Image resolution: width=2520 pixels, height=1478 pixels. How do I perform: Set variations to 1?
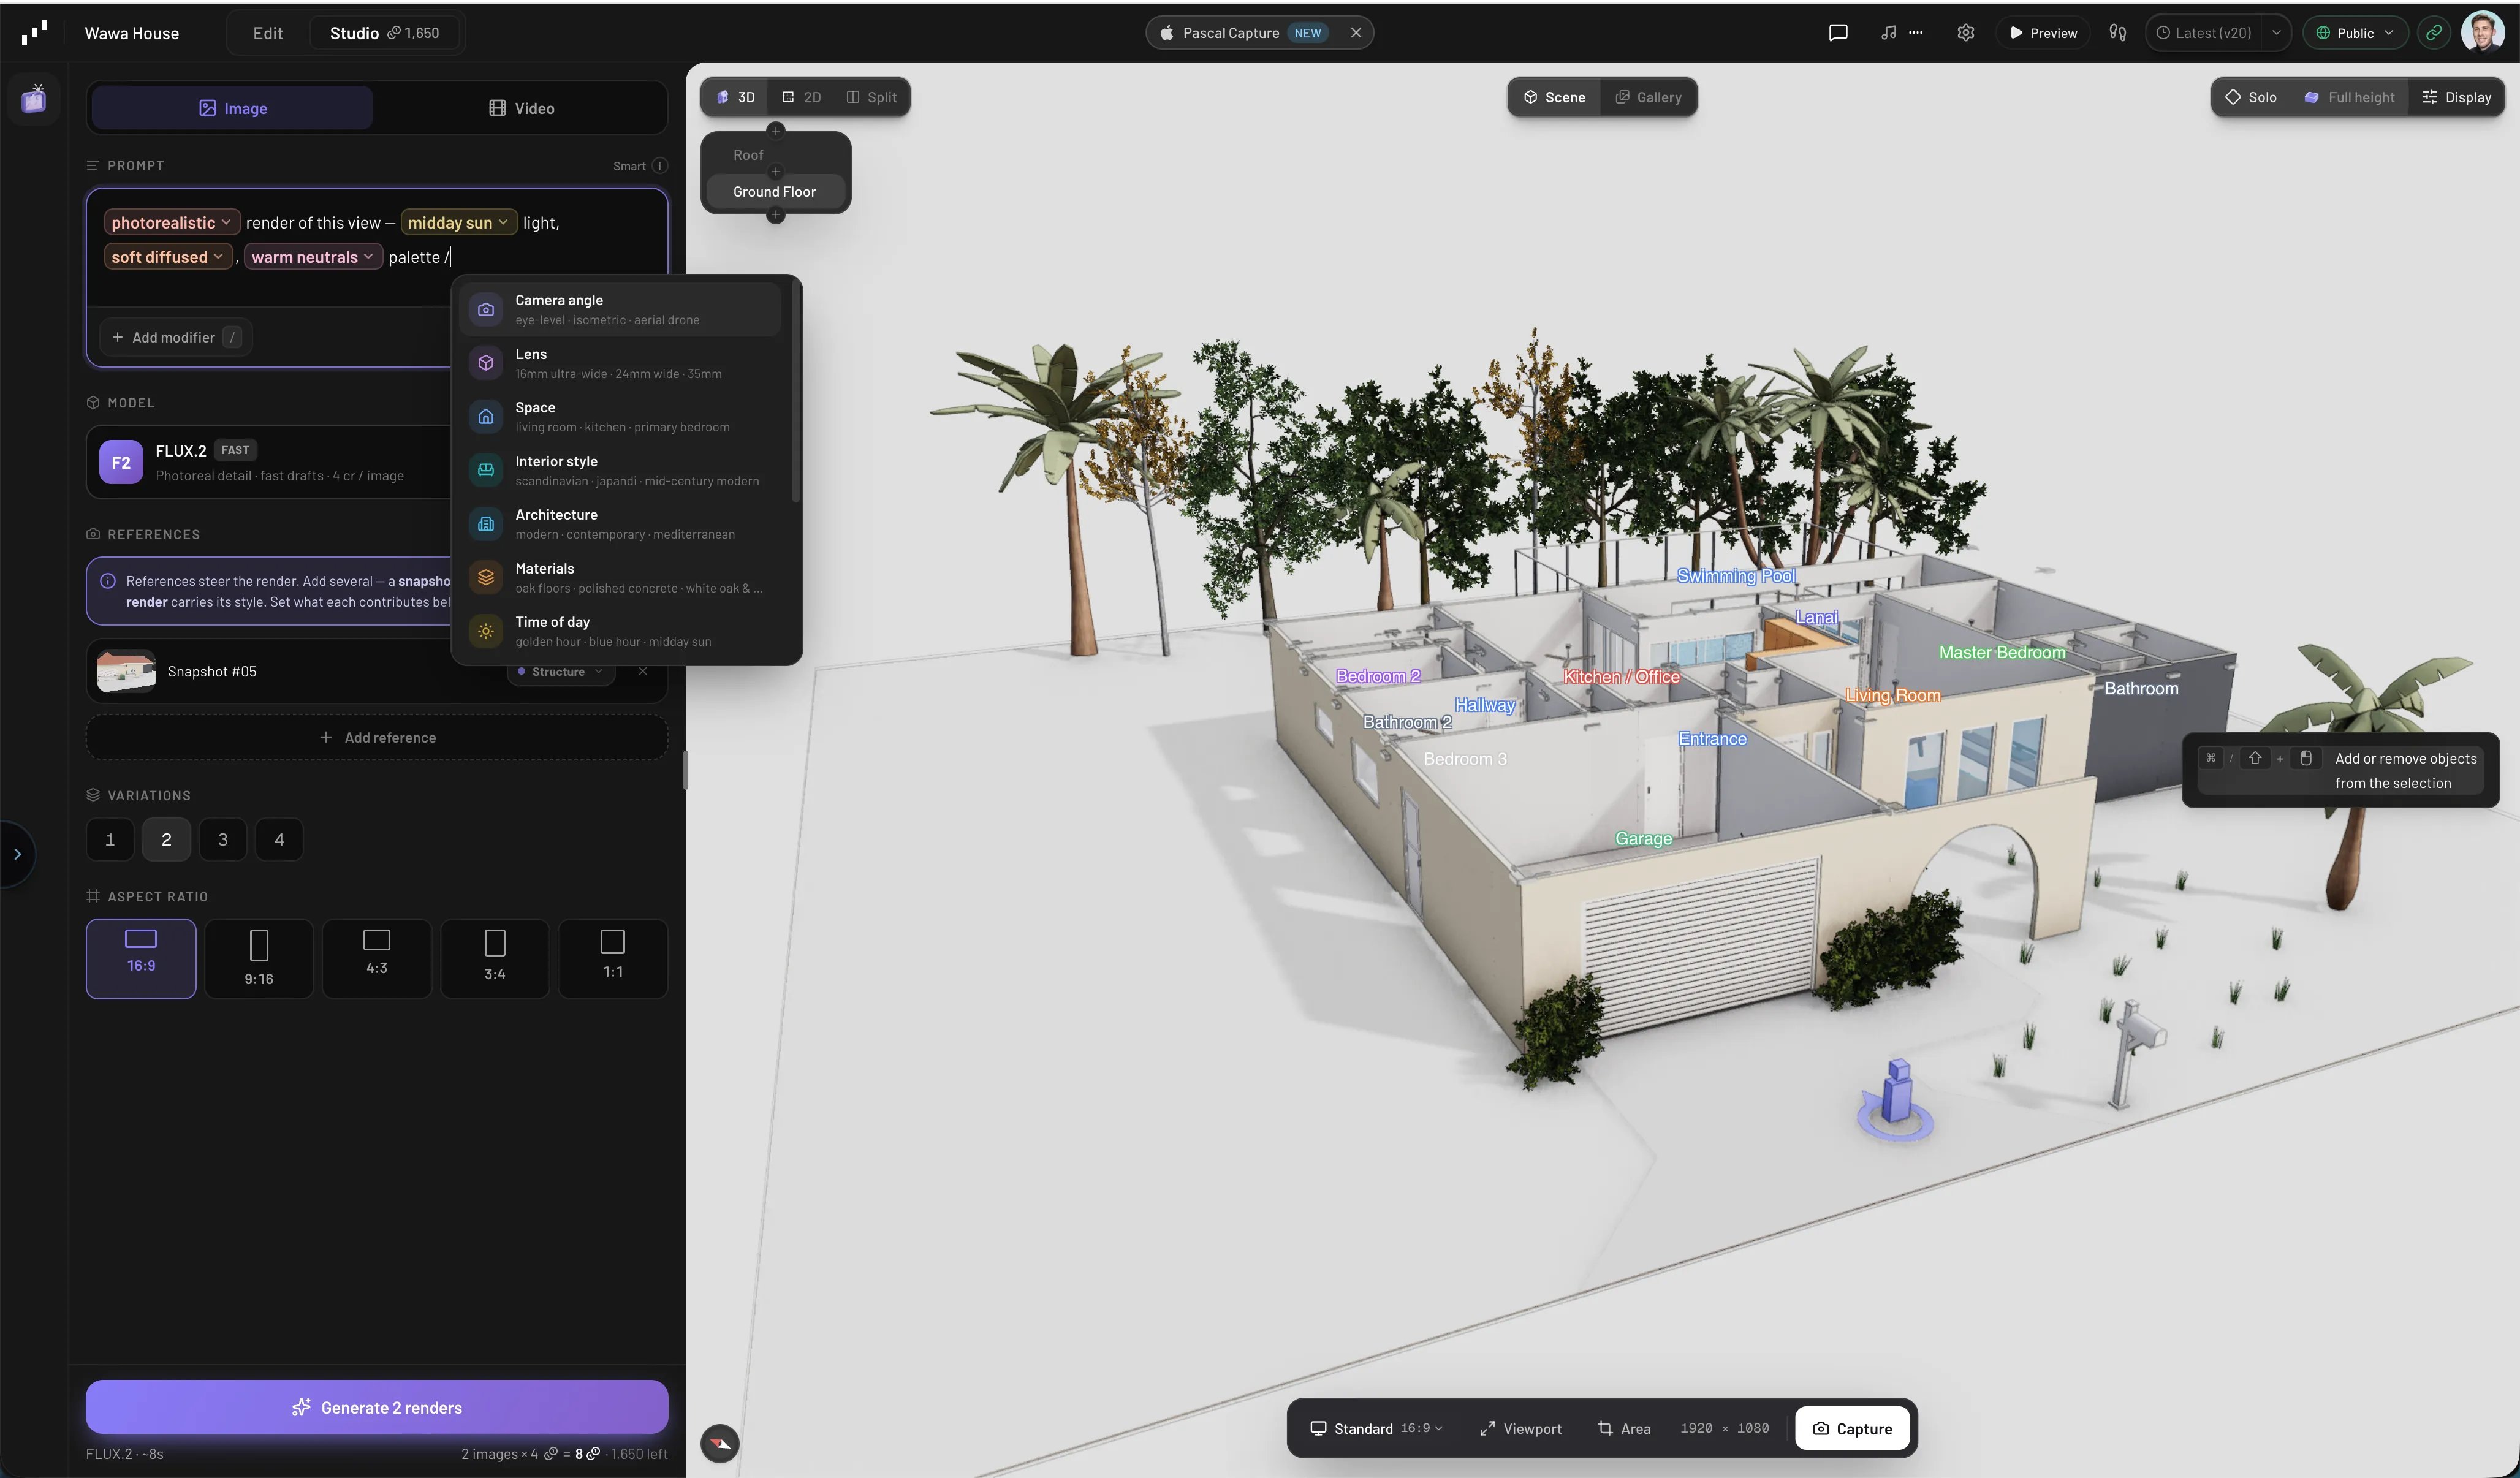click(x=110, y=840)
